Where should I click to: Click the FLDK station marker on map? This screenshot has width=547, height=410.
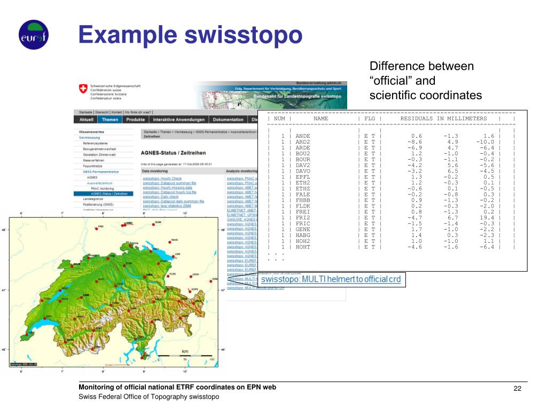(x=168, y=276)
